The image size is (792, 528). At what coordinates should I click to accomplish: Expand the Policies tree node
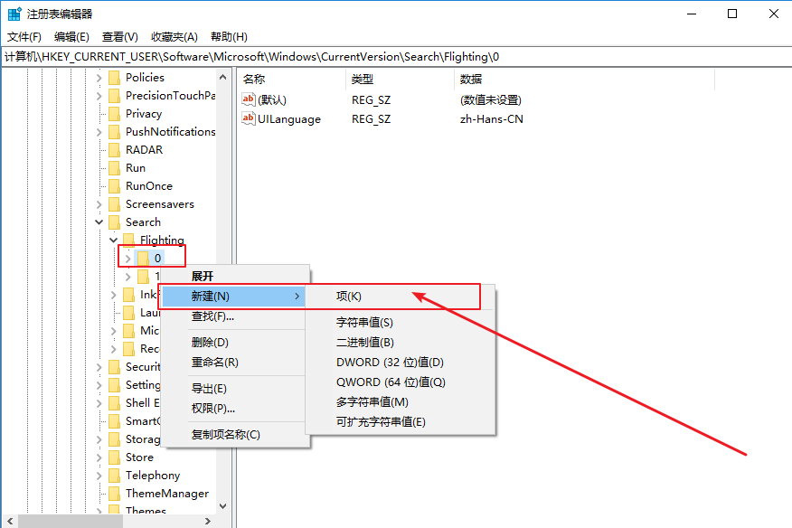point(99,78)
